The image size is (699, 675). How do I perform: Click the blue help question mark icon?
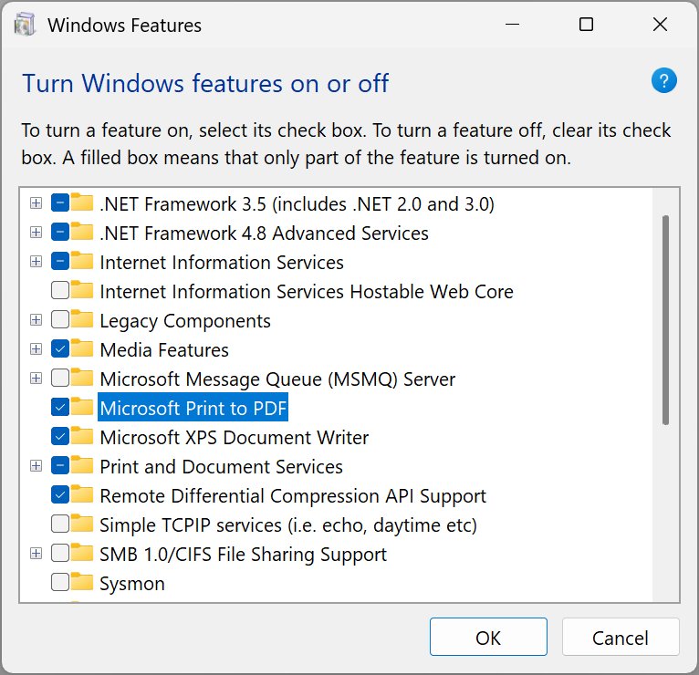(x=663, y=80)
